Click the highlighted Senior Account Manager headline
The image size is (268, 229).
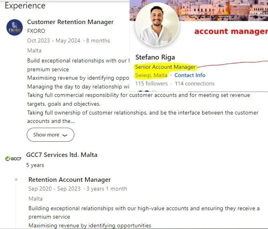[x=165, y=67]
